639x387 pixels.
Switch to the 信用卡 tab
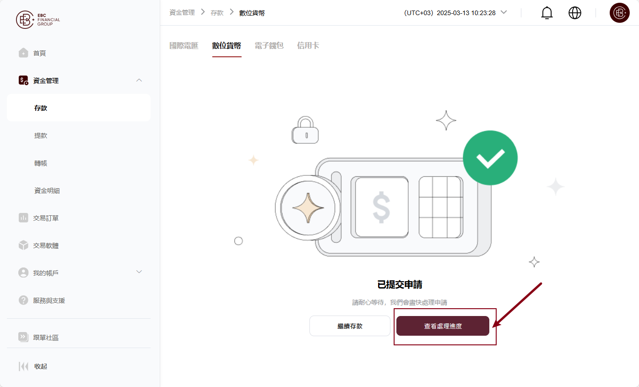tap(308, 45)
